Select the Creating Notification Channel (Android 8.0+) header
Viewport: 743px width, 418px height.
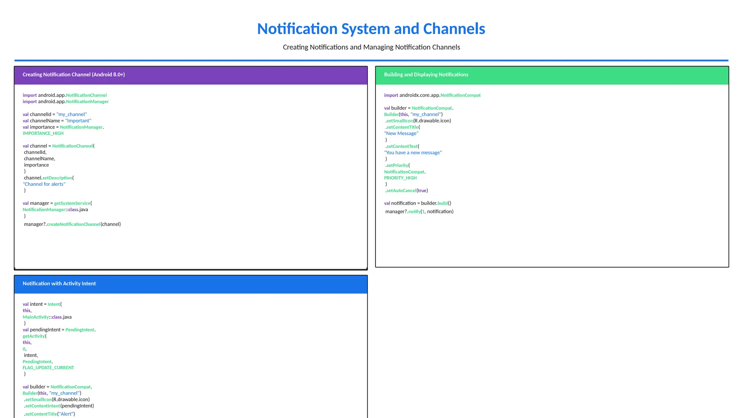191,75
